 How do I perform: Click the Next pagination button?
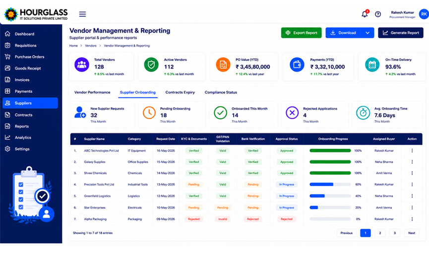click(412, 233)
